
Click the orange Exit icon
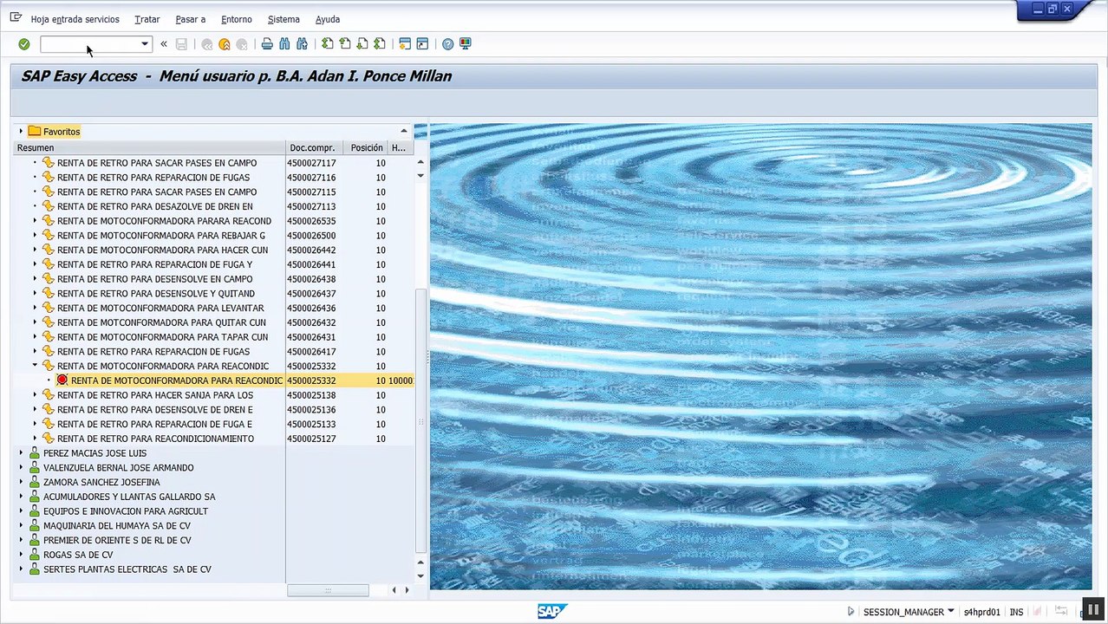(225, 44)
